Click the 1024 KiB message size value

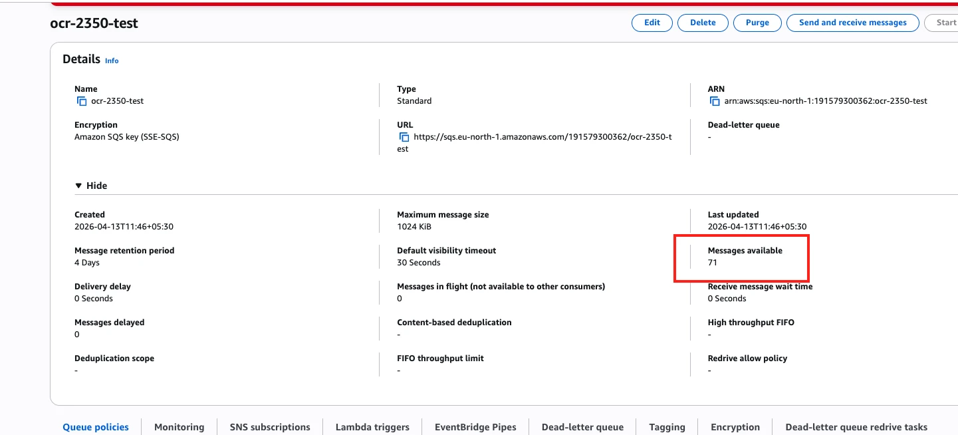(414, 227)
